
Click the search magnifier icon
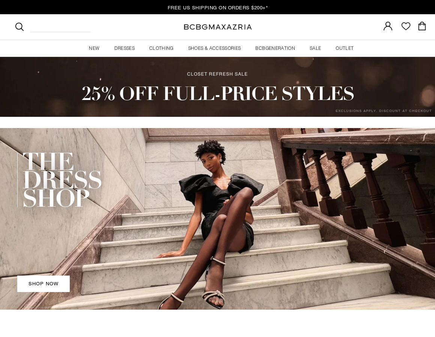[19, 27]
